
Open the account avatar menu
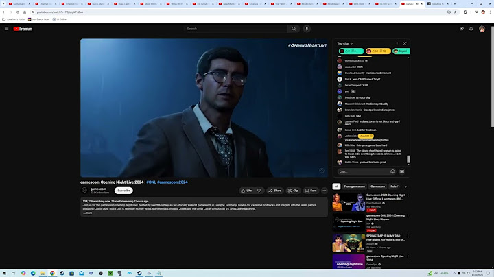point(482,29)
